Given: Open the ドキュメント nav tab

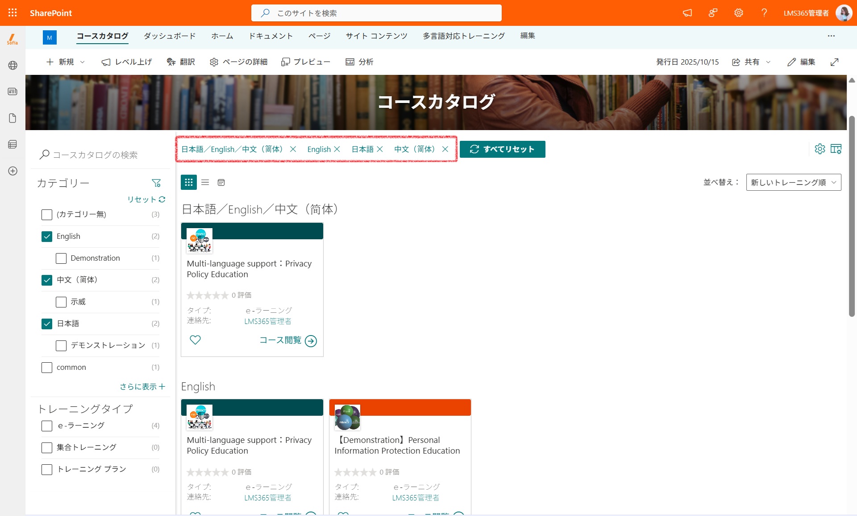Looking at the screenshot, I should (270, 36).
